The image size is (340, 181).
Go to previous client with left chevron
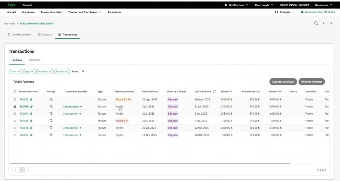(x=324, y=24)
